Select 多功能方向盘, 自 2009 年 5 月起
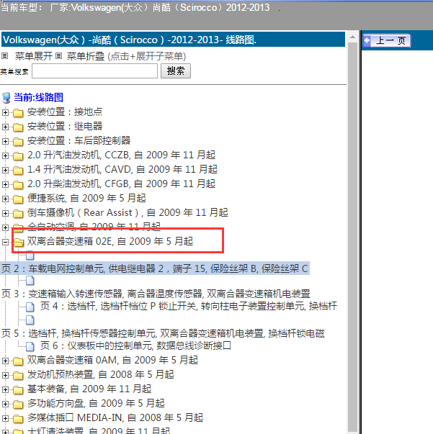Screen dimensions: 433x434 96,403
